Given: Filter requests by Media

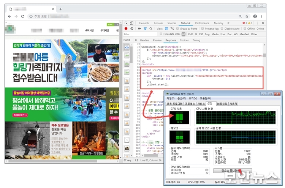Looking at the screenshot, I should coord(215,34).
